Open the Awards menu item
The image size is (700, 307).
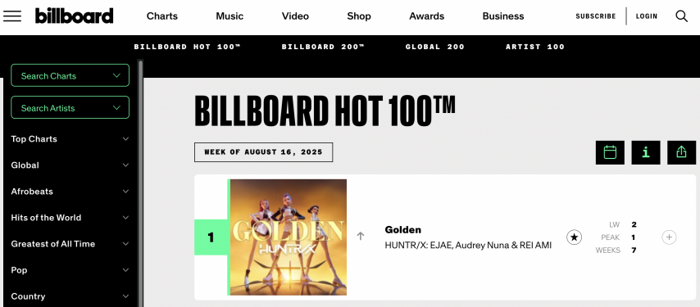pos(427,16)
